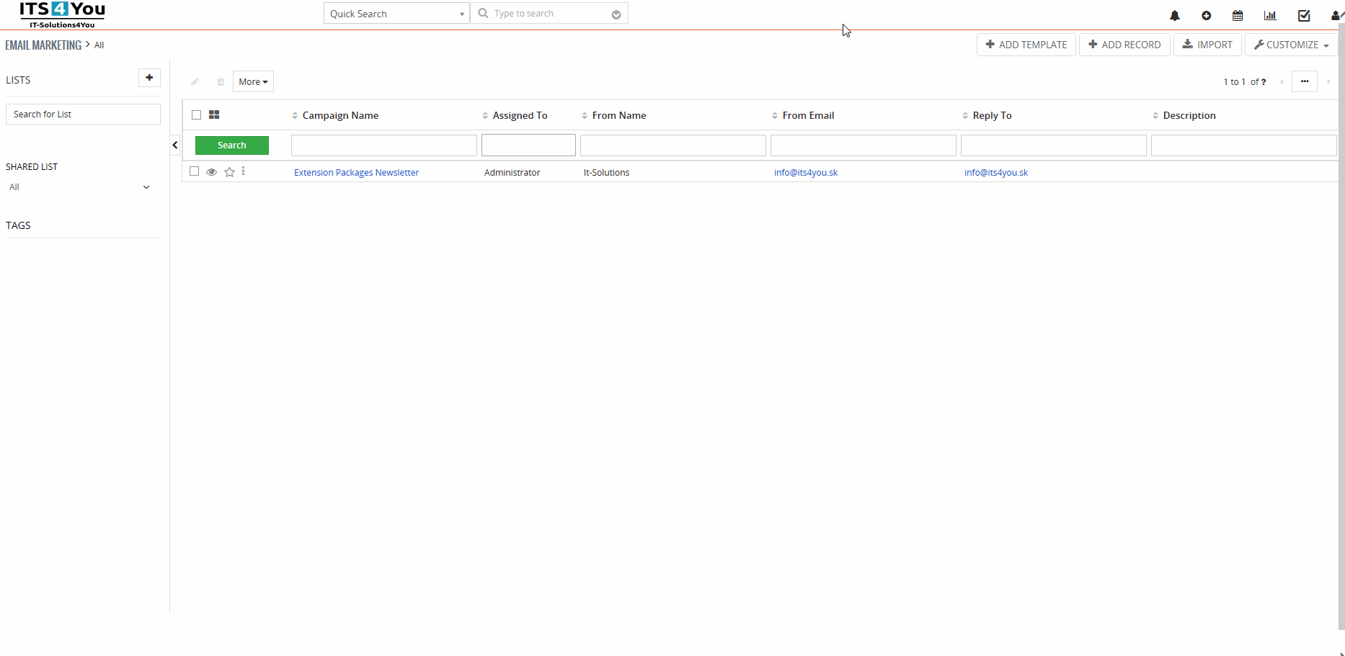The width and height of the screenshot is (1345, 656).
Task: Open the Customize dropdown menu
Action: click(x=1291, y=45)
